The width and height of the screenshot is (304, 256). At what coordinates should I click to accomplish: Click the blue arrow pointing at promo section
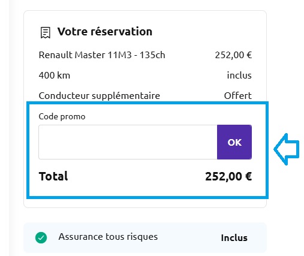(287, 149)
